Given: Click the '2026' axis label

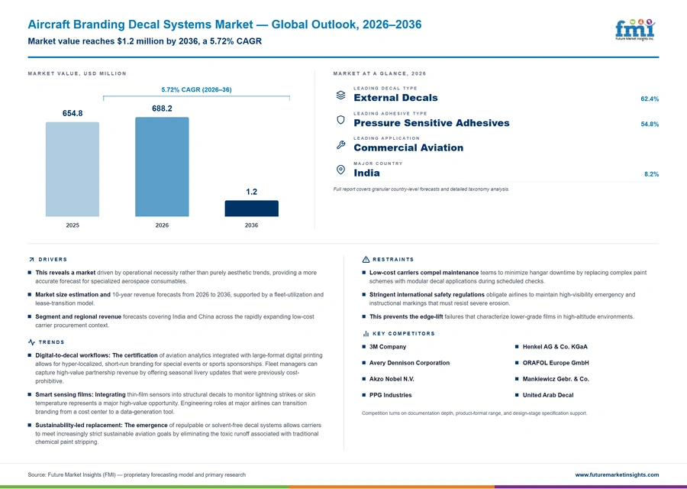Looking at the screenshot, I should (162, 225).
